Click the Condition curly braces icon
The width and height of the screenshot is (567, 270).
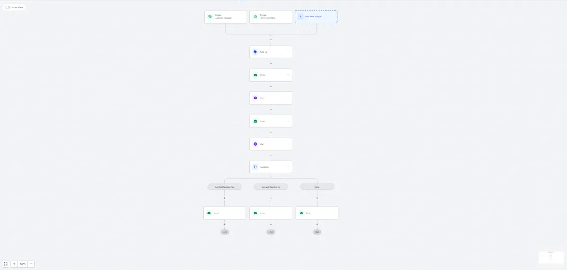point(255,167)
